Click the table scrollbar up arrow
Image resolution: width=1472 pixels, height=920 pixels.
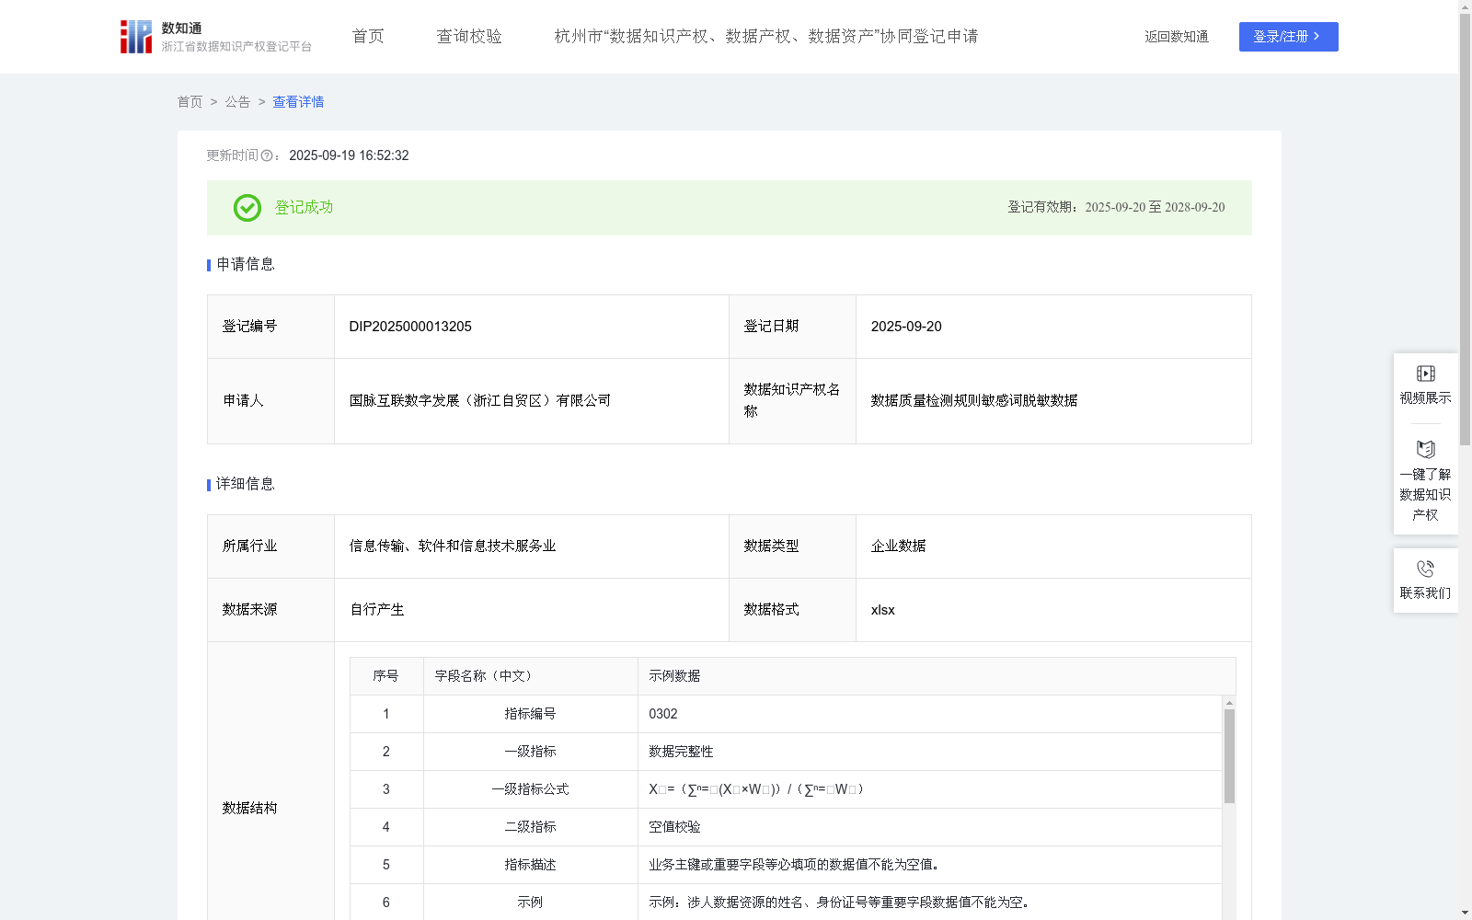pyautogui.click(x=1229, y=703)
